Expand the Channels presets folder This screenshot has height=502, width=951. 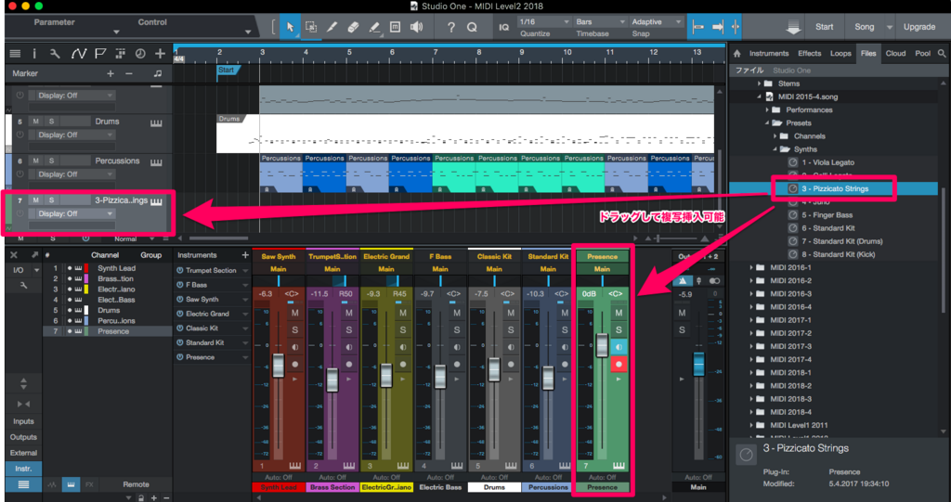[775, 135]
